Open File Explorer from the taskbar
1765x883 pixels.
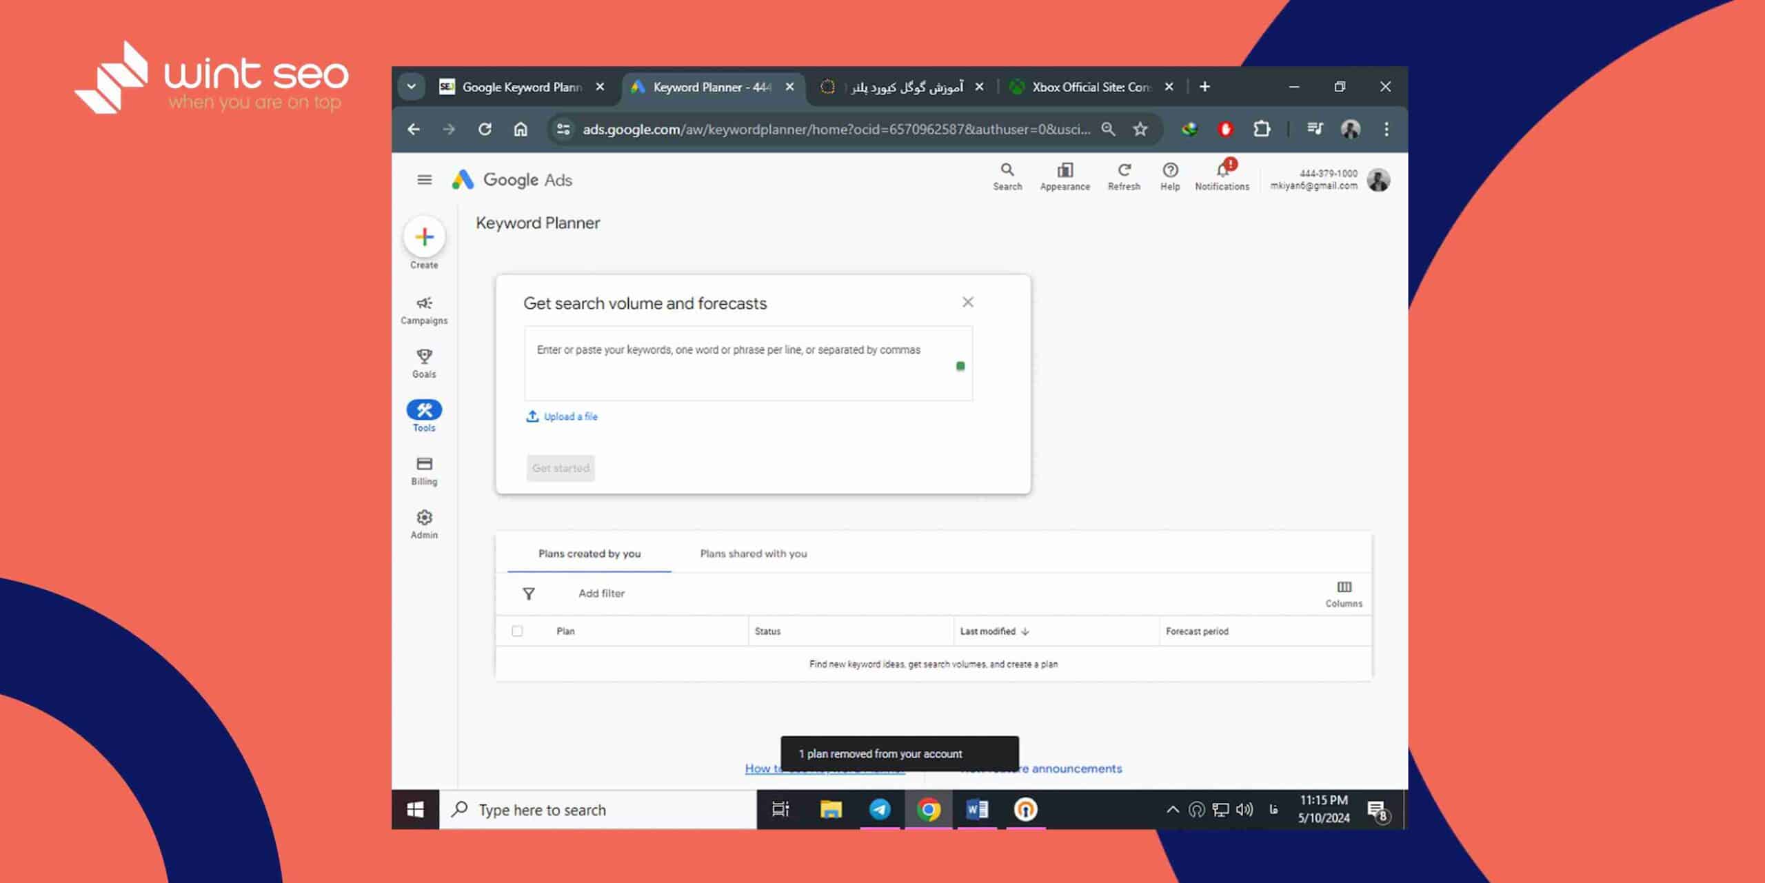[x=831, y=809]
